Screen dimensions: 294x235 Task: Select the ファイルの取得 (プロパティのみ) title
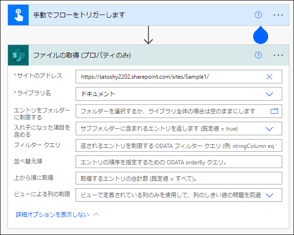coord(82,55)
